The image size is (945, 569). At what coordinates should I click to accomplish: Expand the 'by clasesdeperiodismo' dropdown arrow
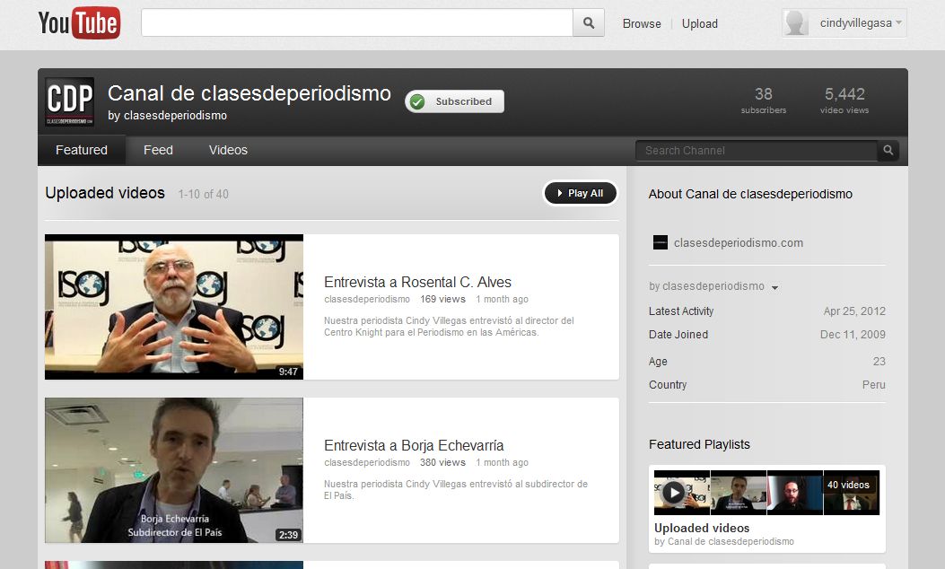[x=774, y=287]
